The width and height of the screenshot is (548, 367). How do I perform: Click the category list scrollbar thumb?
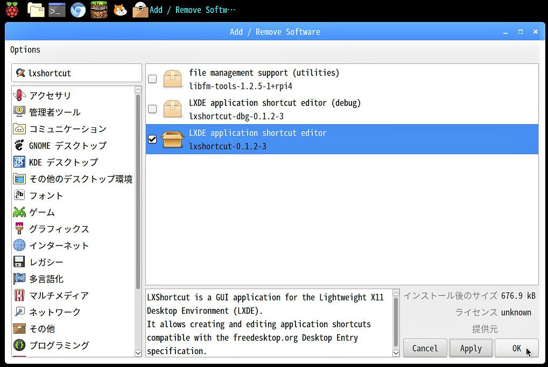click(138, 191)
